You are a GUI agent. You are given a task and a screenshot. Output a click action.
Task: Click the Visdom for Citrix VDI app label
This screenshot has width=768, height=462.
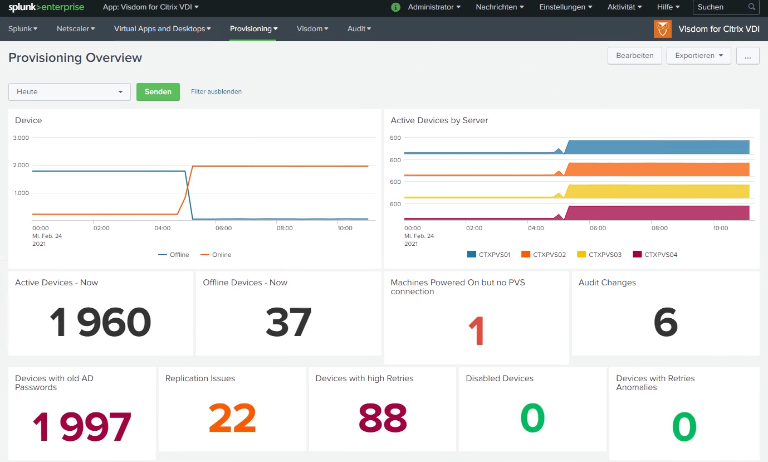click(719, 29)
